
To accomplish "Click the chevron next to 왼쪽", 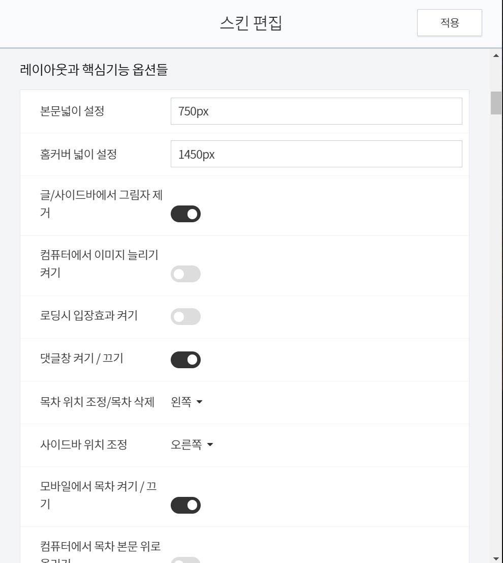I will 200,403.
